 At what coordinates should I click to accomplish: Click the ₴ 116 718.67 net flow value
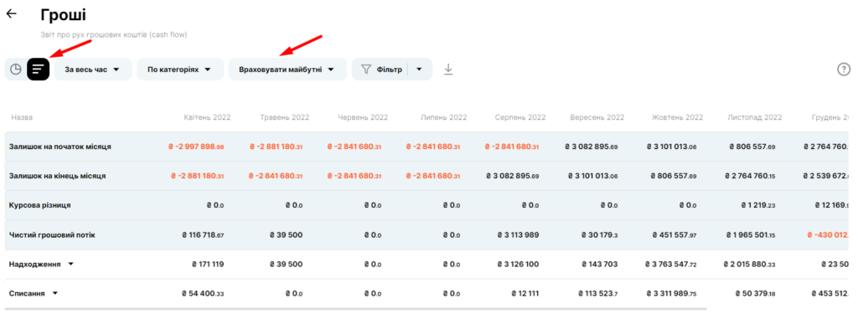click(203, 234)
